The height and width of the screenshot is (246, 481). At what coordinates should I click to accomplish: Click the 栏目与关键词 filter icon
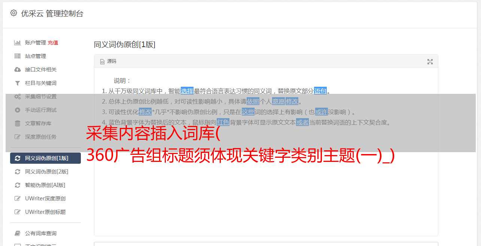pos(17,83)
